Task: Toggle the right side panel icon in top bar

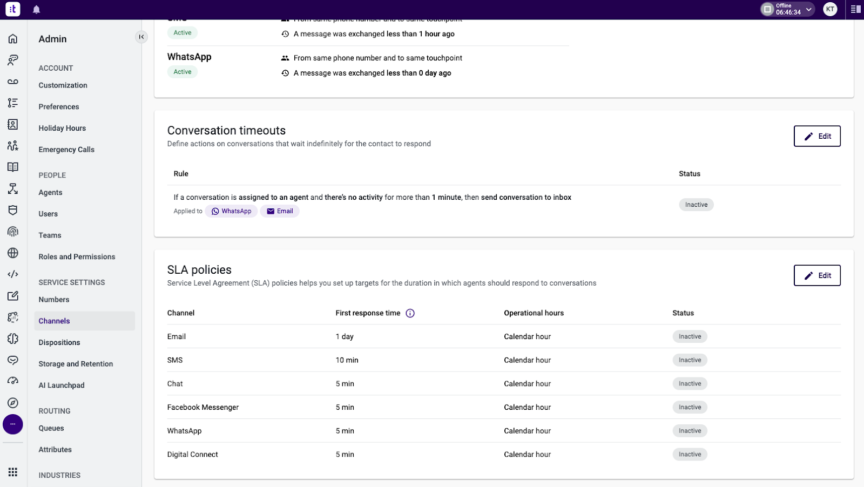Action: click(855, 9)
